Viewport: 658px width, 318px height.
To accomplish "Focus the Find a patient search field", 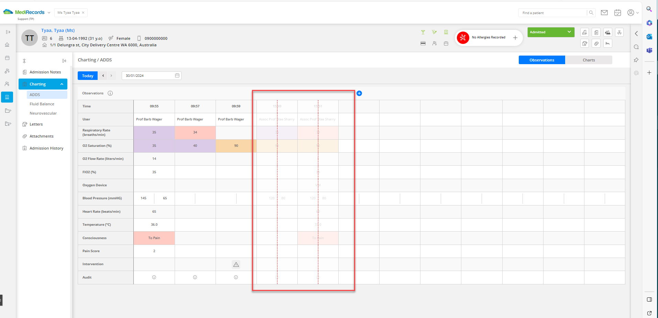I will pos(553,13).
